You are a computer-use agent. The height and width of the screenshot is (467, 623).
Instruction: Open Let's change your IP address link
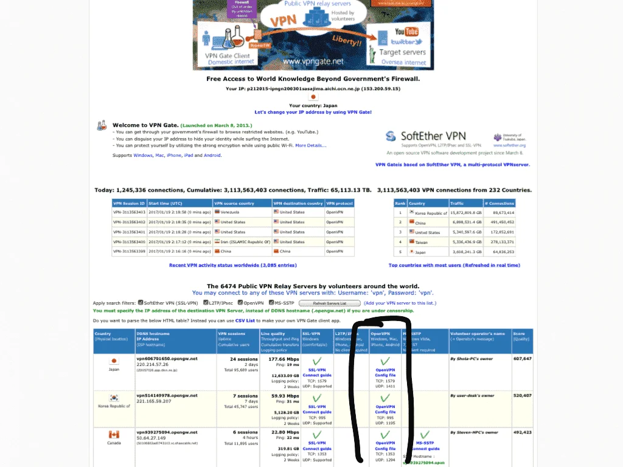coord(313,112)
